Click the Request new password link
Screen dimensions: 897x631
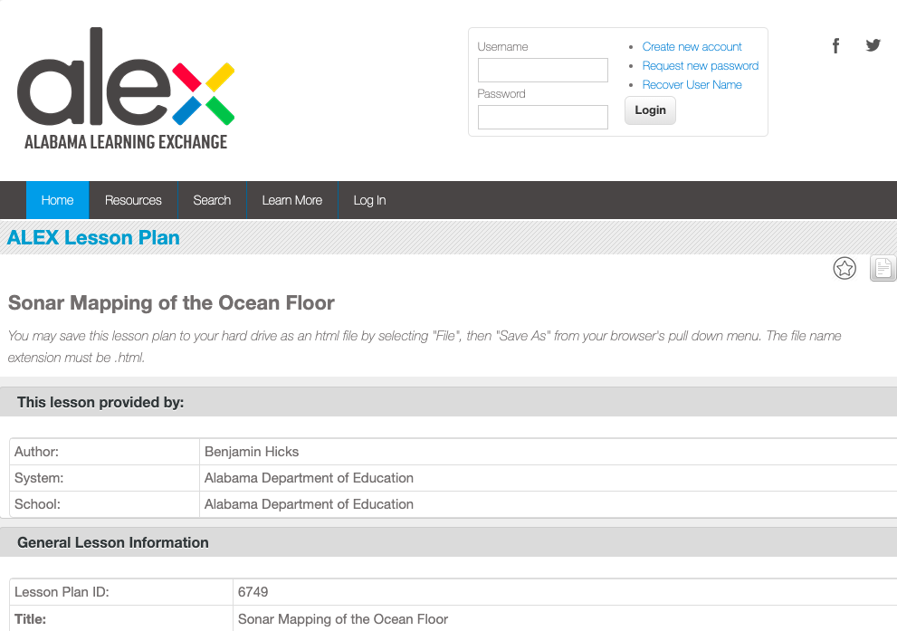700,65
